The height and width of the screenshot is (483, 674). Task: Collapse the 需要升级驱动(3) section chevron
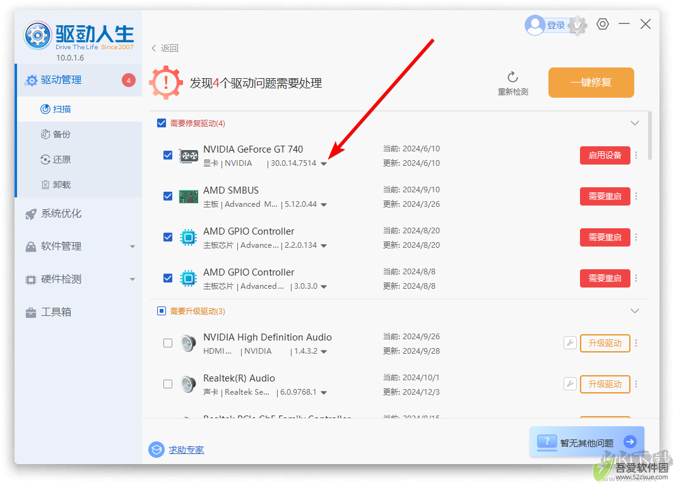[x=634, y=311]
